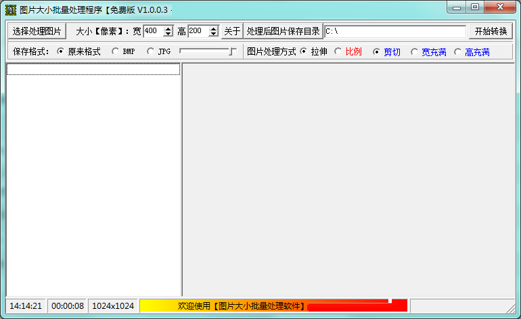Decrease width value with down arrow
This screenshot has height=319, width=521.
(168, 34)
